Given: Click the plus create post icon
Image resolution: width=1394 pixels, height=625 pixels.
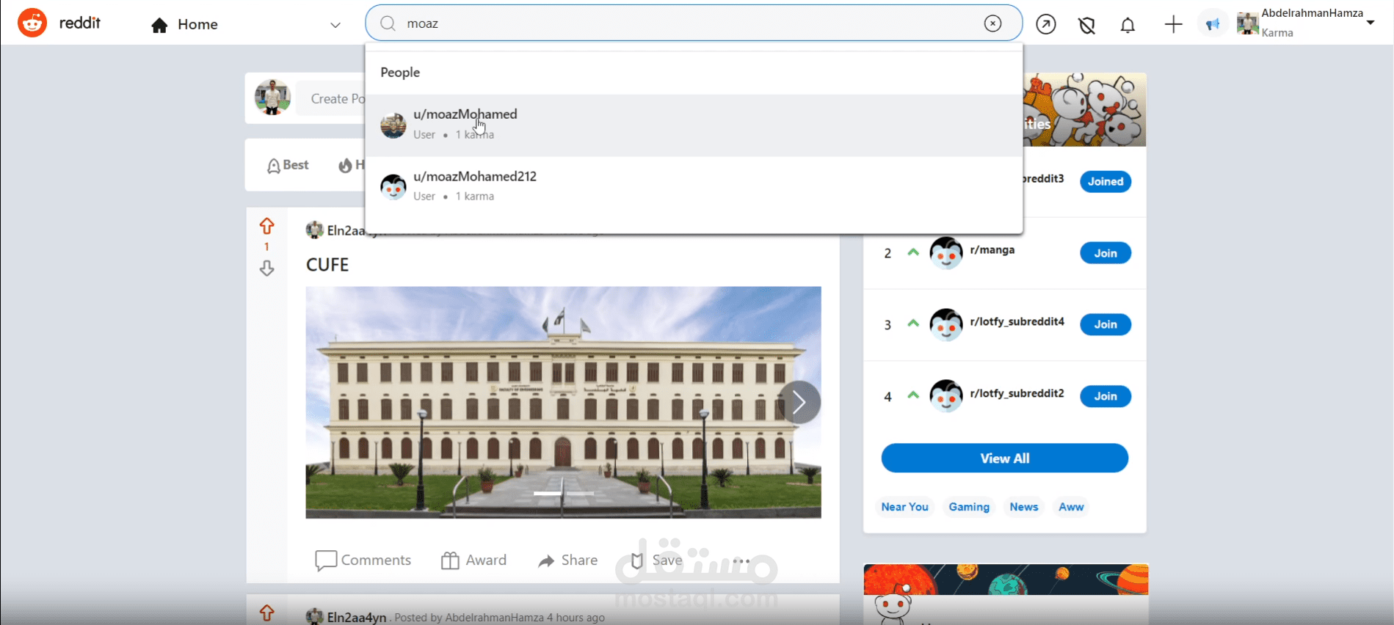Looking at the screenshot, I should point(1173,24).
